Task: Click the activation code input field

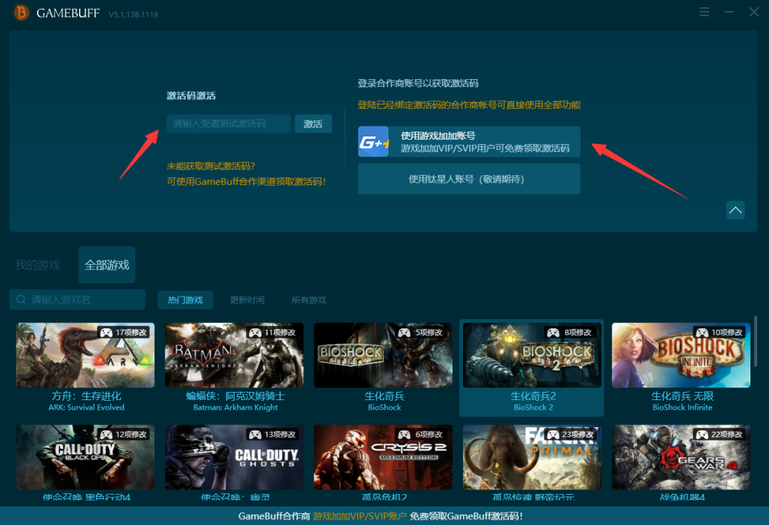Action: point(229,123)
